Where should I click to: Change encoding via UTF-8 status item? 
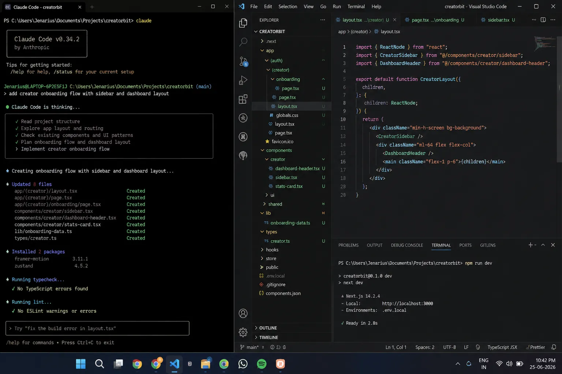[x=449, y=347]
